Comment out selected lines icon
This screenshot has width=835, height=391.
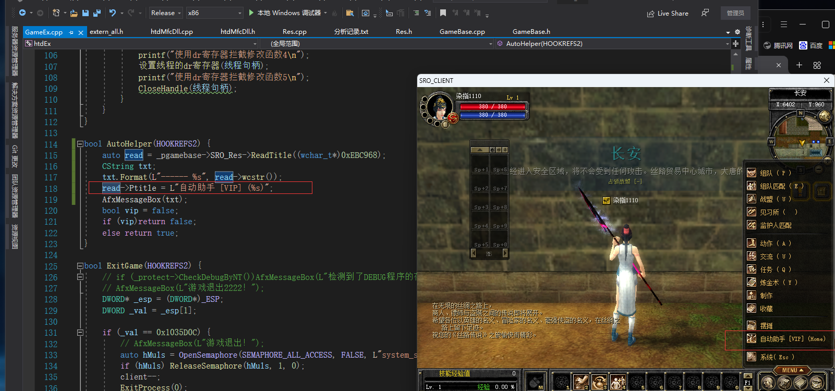point(416,13)
